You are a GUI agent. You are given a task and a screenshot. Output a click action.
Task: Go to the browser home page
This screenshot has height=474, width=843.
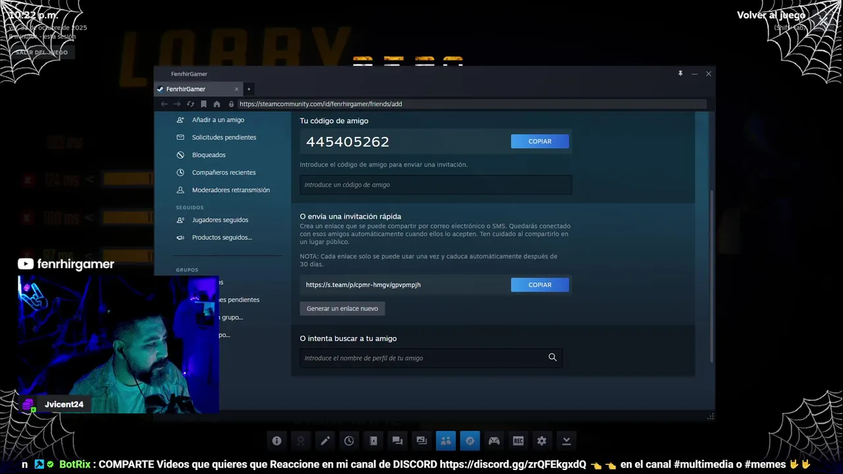[217, 104]
